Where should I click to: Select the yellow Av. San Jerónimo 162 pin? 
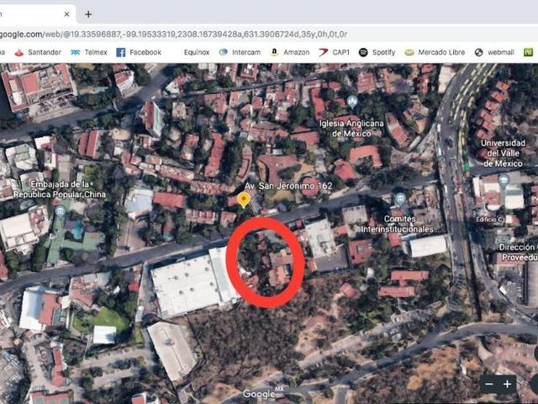244,199
